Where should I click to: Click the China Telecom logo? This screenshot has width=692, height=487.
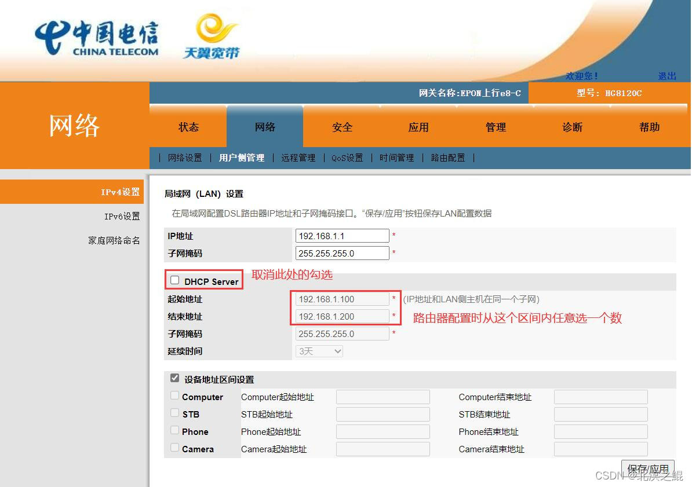point(97,38)
